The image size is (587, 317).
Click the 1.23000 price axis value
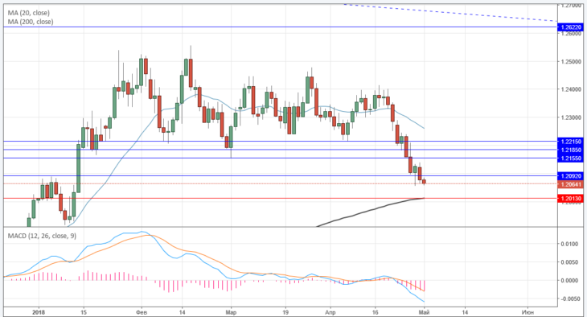571,117
